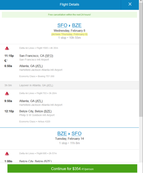Click the overnight moon icon
Viewport: 143px width, 173px height.
point(6,60)
